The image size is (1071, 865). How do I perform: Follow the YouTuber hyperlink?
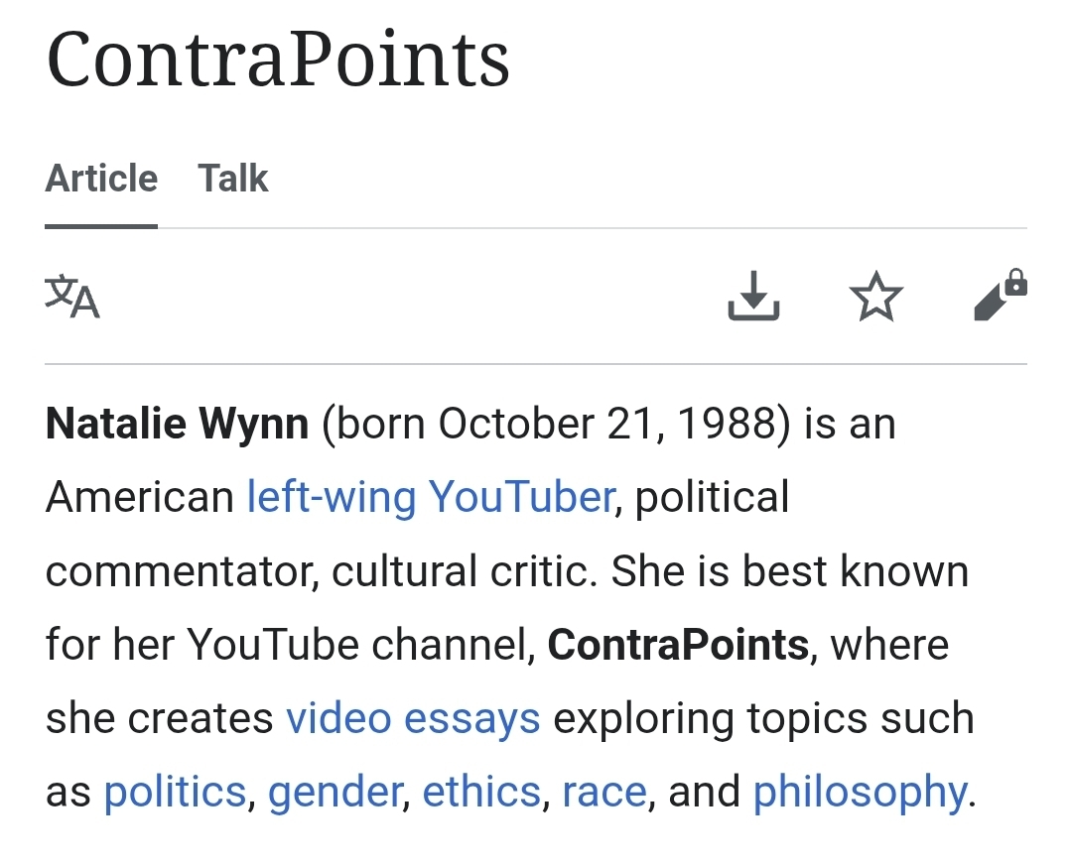click(521, 497)
